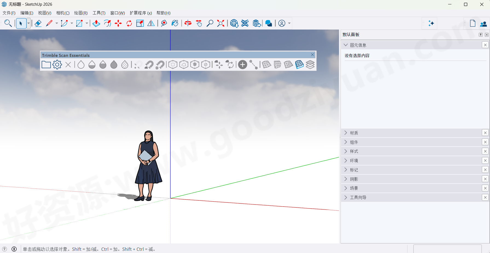Click the geolocation icon in the status bar
Image resolution: width=490 pixels, height=253 pixels.
tap(4, 249)
